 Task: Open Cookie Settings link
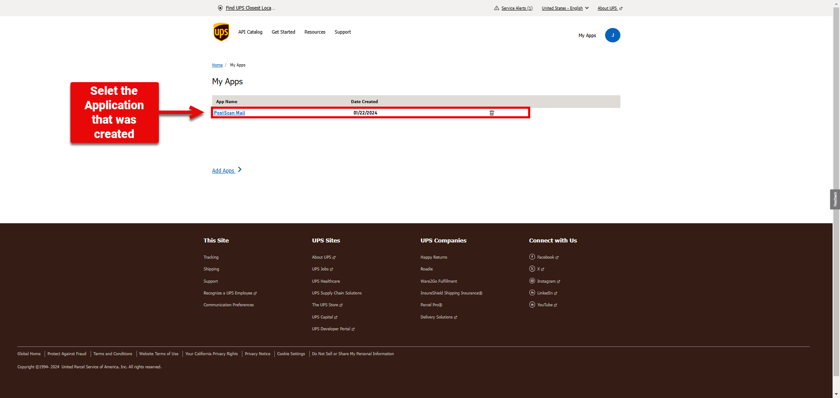tap(291, 354)
